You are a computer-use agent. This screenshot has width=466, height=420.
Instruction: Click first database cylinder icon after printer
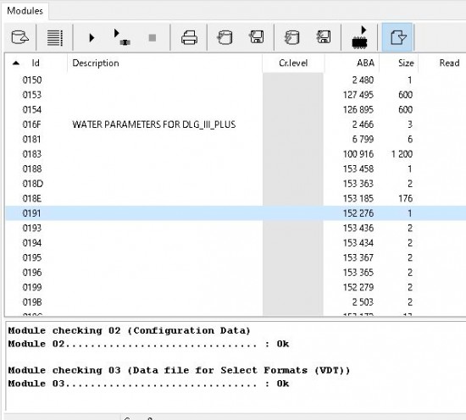point(225,37)
